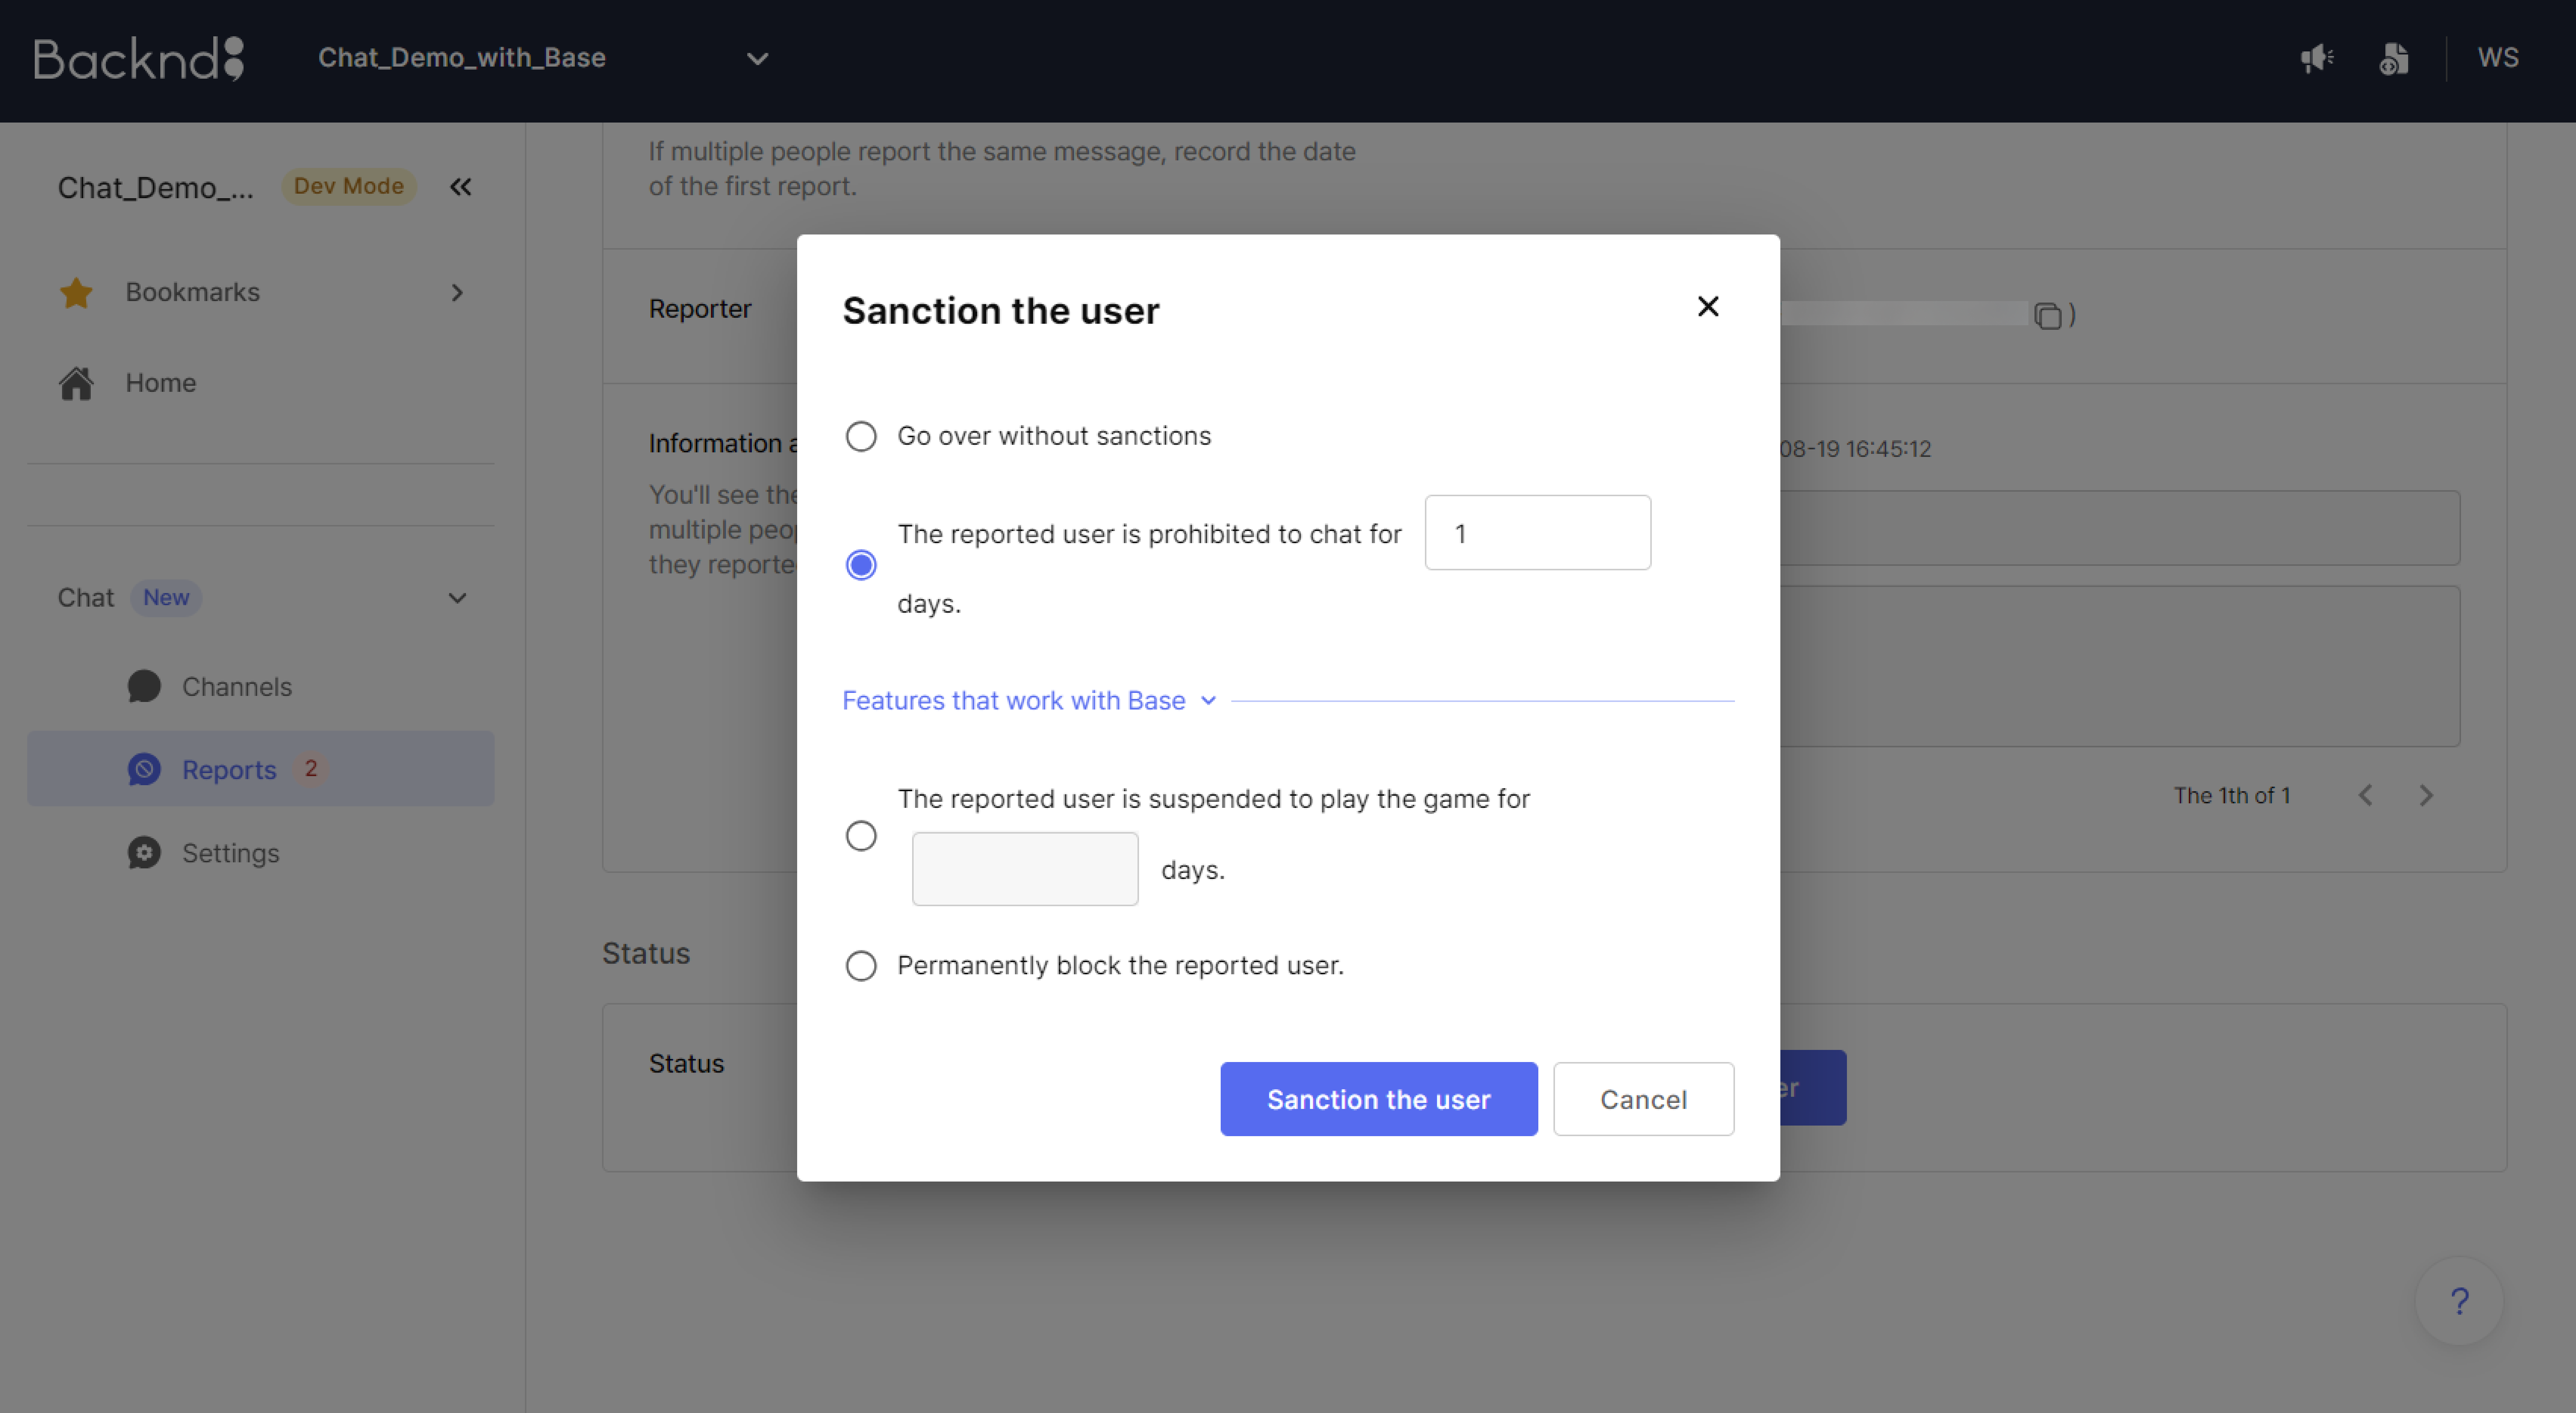2576x1413 pixels.
Task: Open the help question mark button
Action: (x=2459, y=1301)
